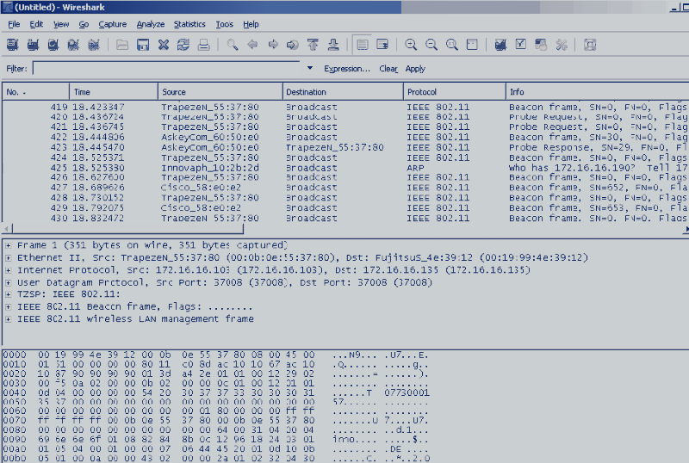The height and width of the screenshot is (463, 689).
Task: Stop the running capture icon
Action: pyautogui.click(x=73, y=45)
